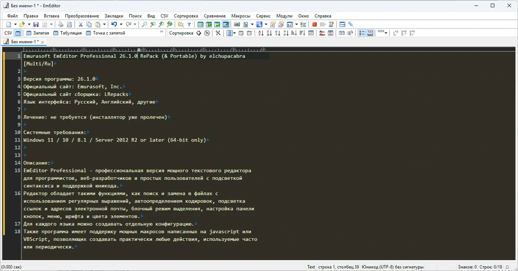Click the Open file folder icon
The height and width of the screenshot is (271, 518).
pyautogui.click(x=22, y=25)
